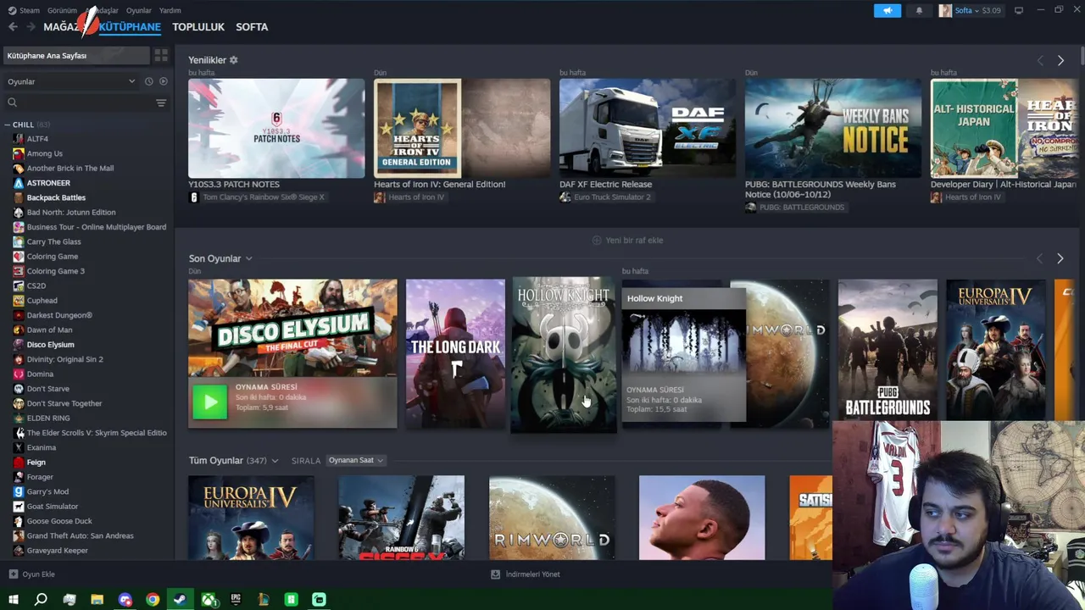Screen dimensions: 1085x610
Task: Open the Görünüm menu
Action: pos(62,10)
